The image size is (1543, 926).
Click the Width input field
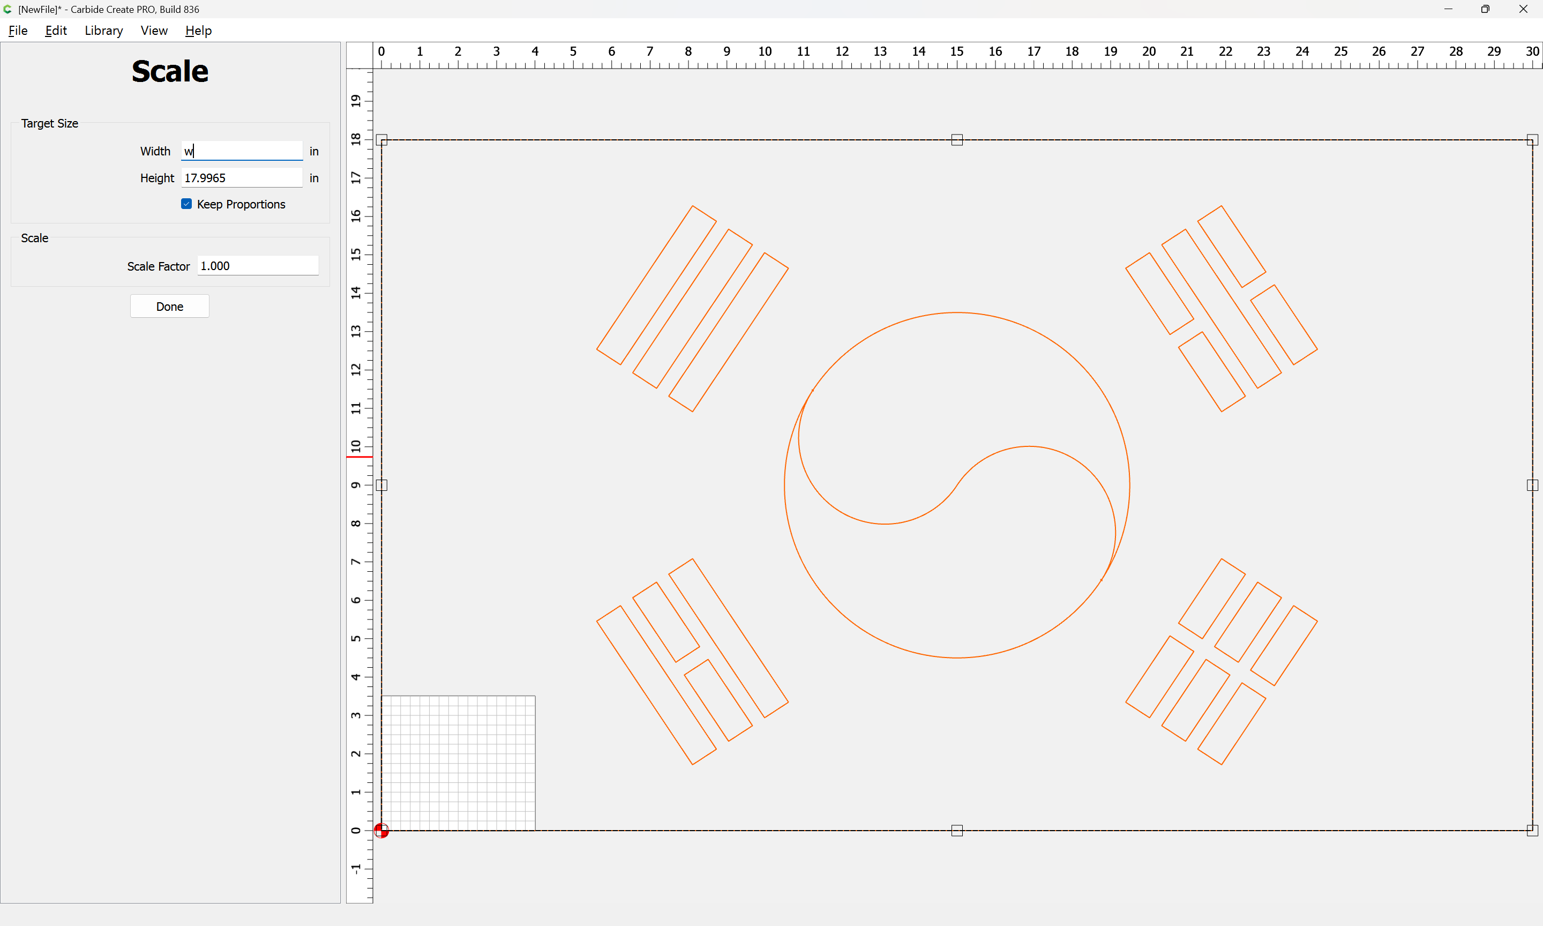point(242,151)
